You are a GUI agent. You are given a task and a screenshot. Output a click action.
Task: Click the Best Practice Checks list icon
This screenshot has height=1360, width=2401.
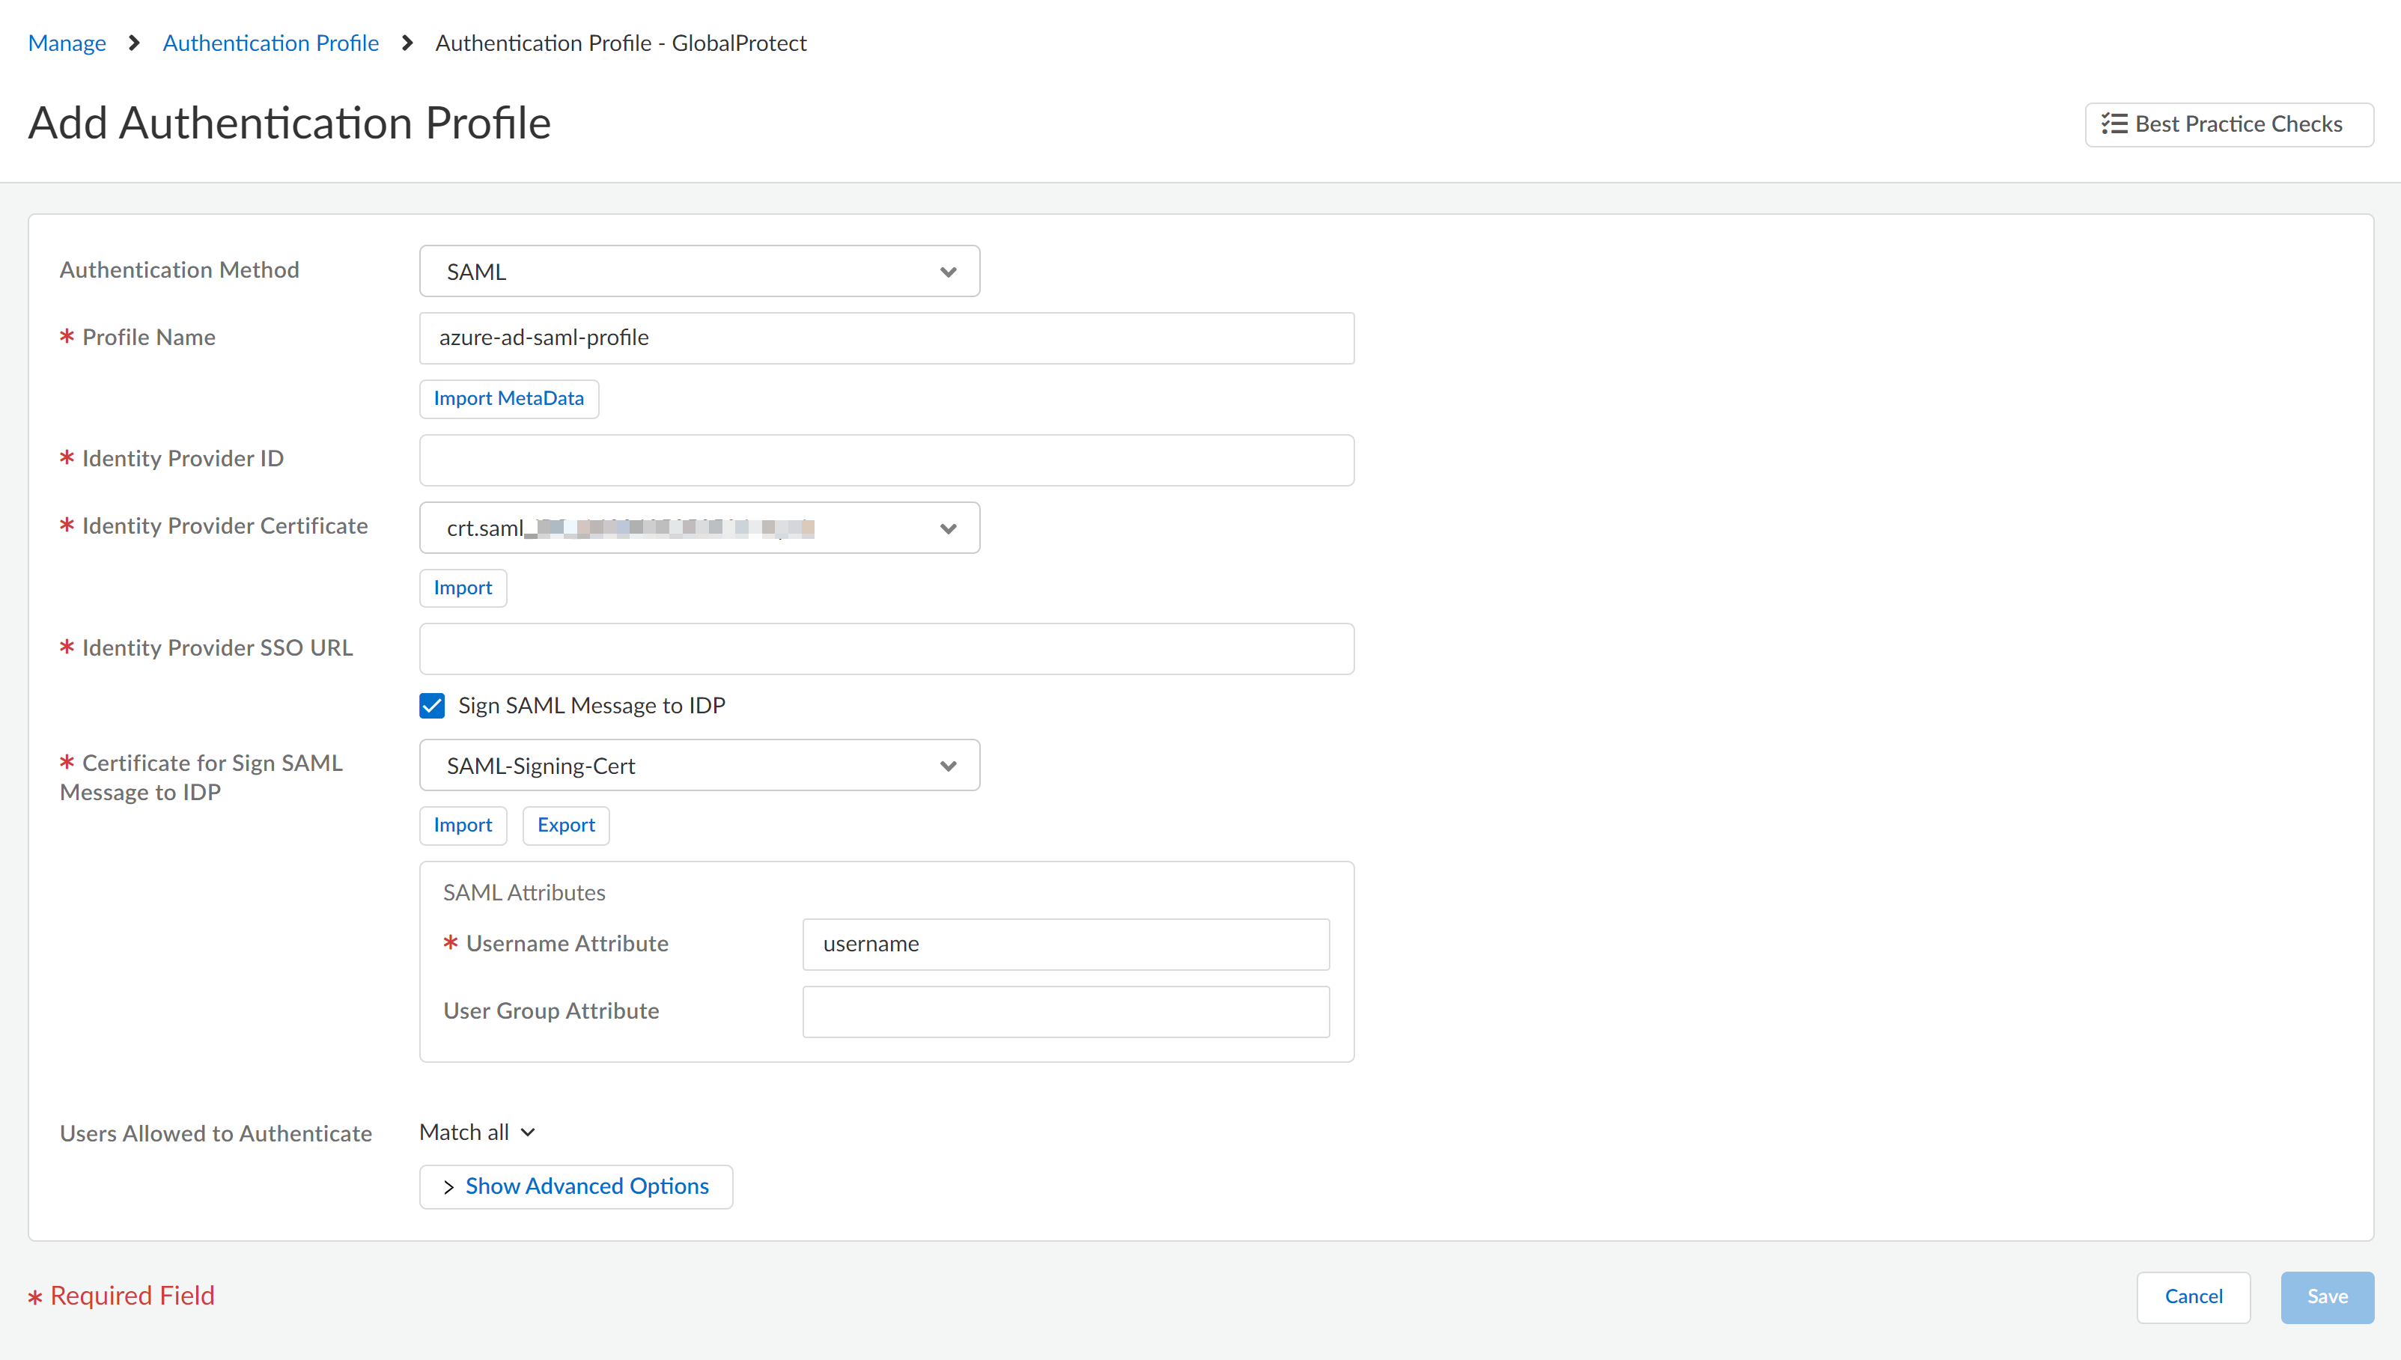2114,124
